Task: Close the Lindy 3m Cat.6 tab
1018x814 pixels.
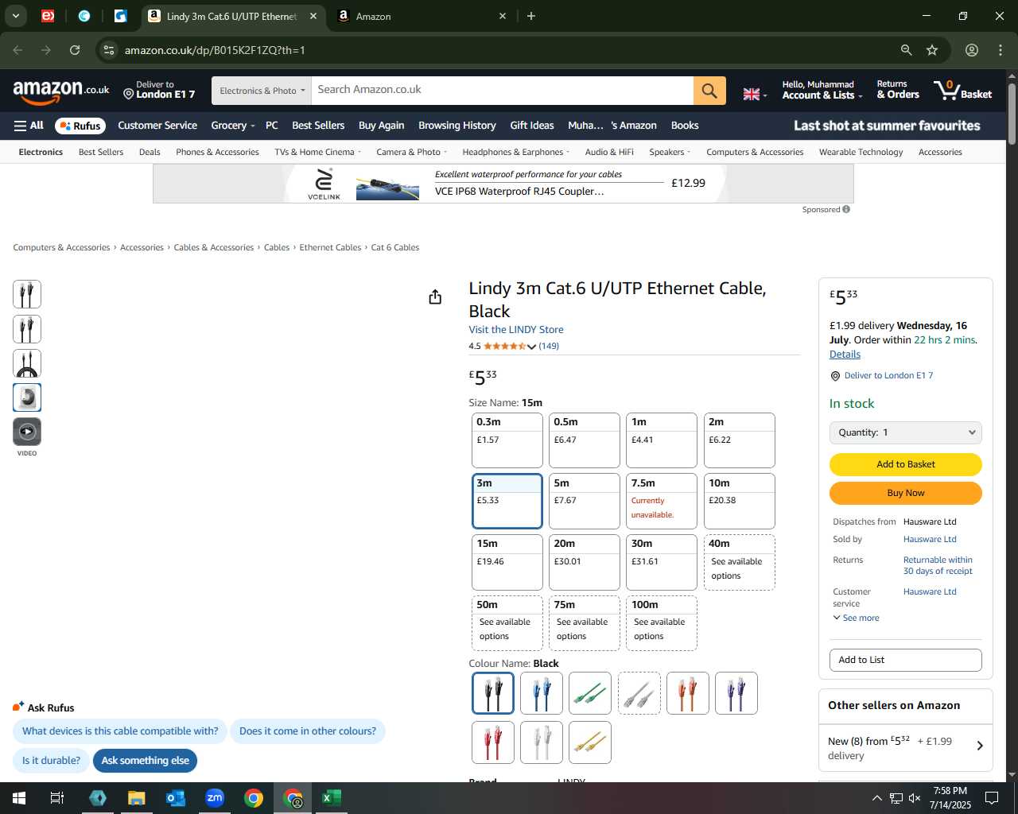Action: pos(313,16)
